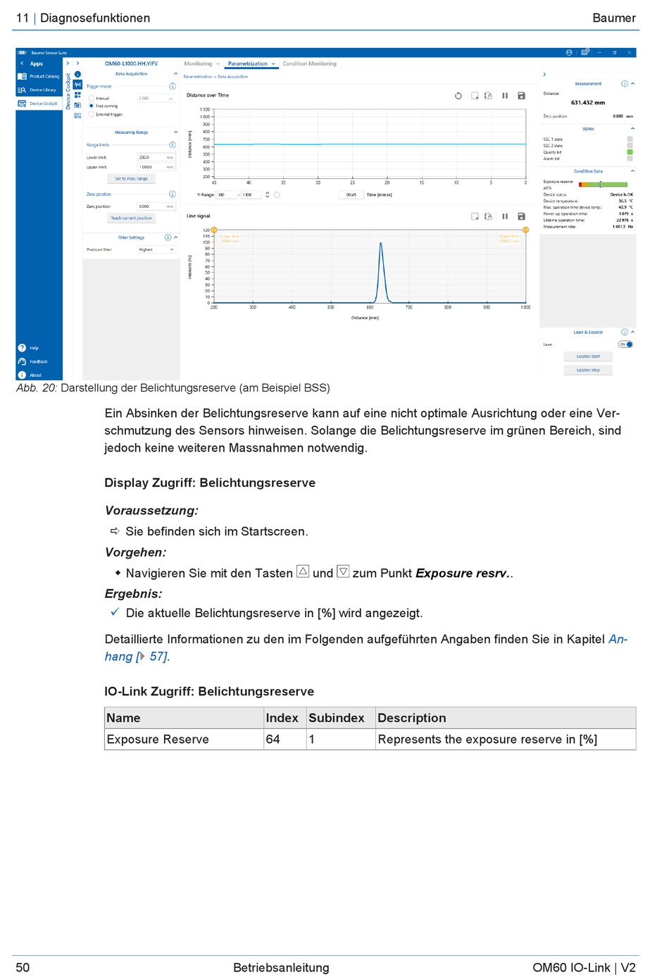Show Zero position section info
This screenshot has height=977, width=669.
[x=172, y=194]
